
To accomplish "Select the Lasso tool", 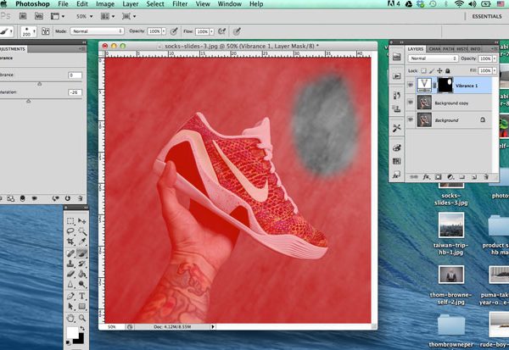I will [71, 231].
